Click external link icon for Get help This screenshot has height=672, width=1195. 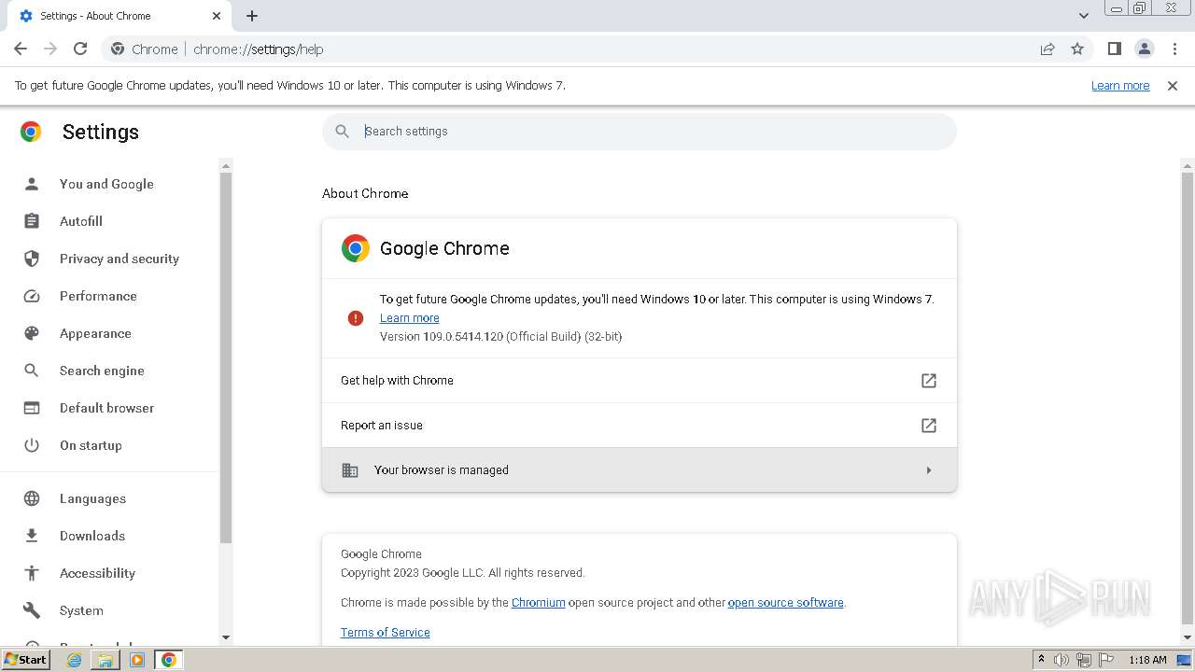(929, 380)
